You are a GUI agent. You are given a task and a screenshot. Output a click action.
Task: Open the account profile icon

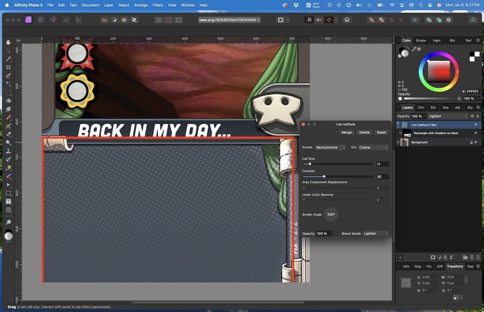point(473,20)
